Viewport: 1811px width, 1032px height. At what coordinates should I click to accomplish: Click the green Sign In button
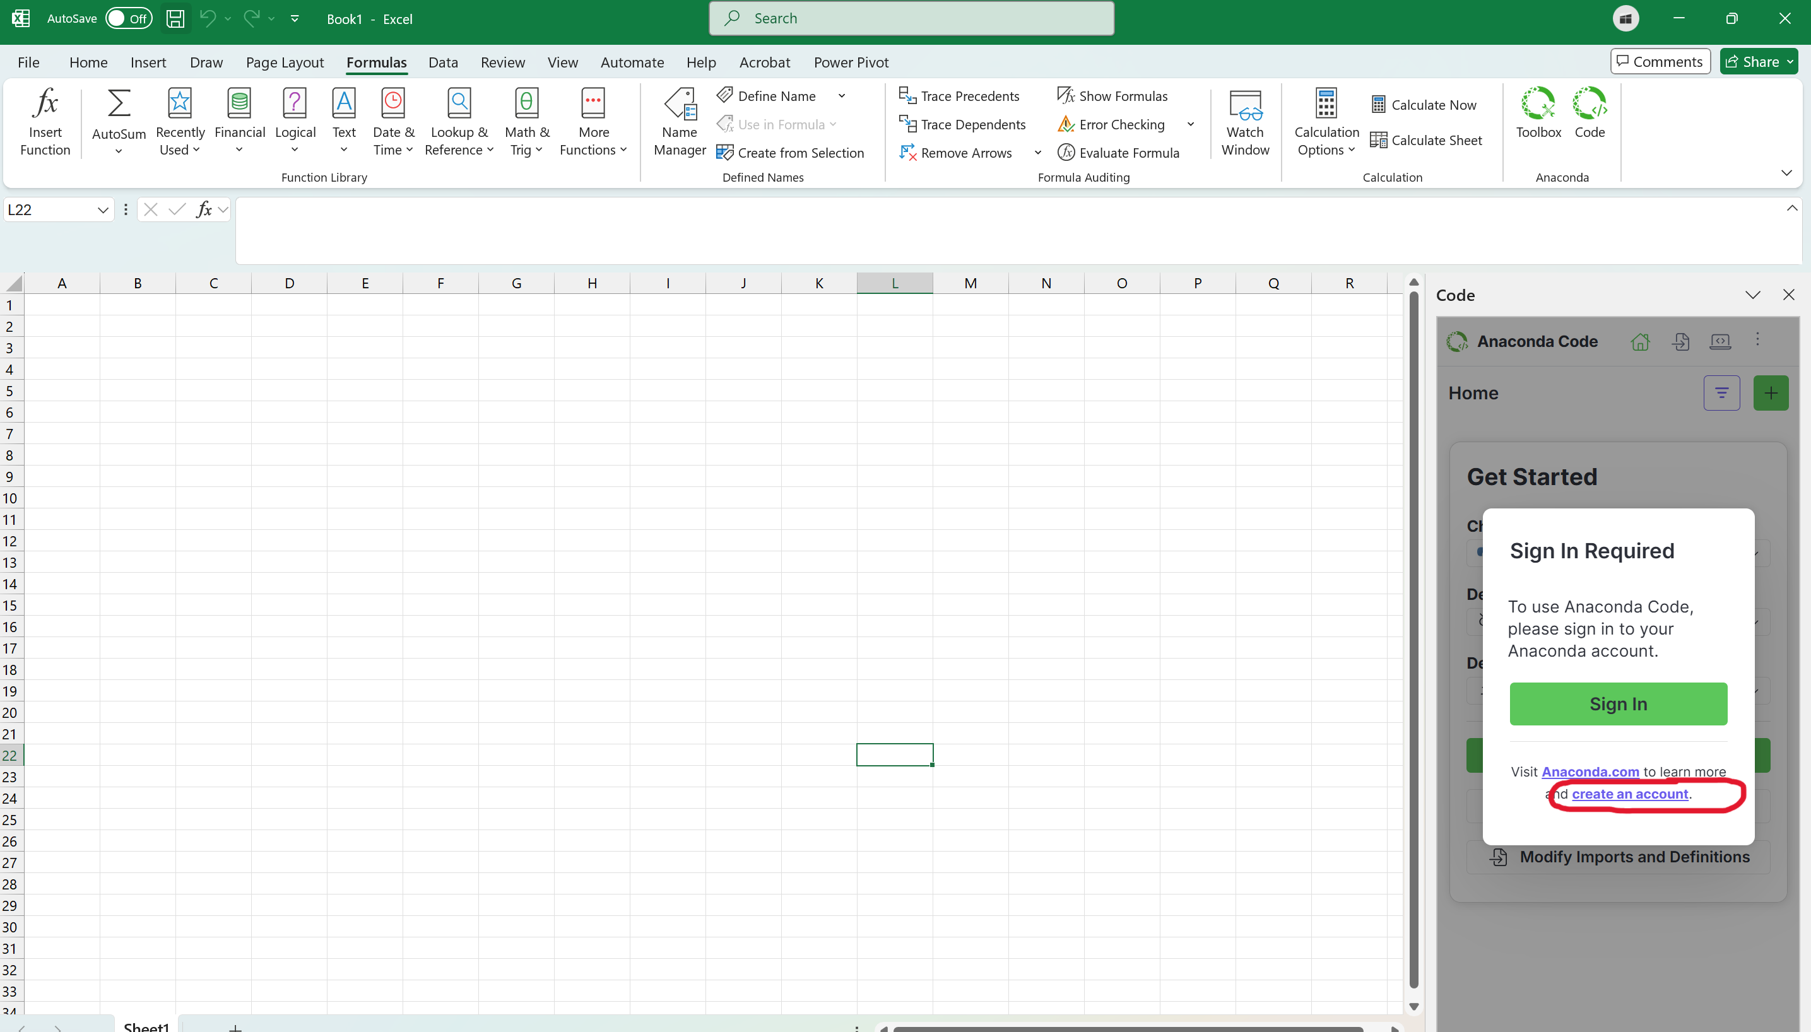1618,704
